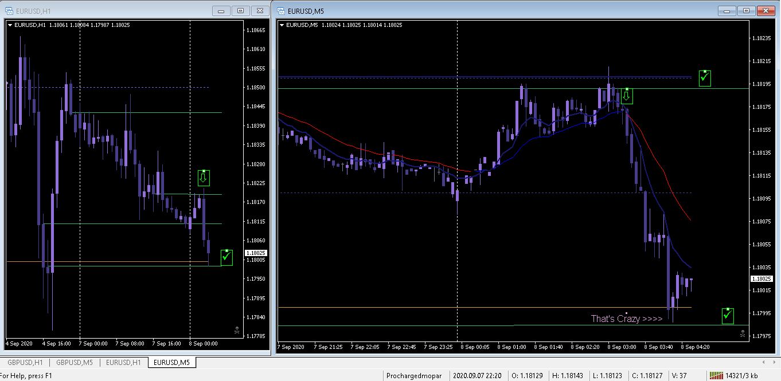Click the Prochargedmopar profile in status bar
The image size is (781, 381).
coord(414,376)
